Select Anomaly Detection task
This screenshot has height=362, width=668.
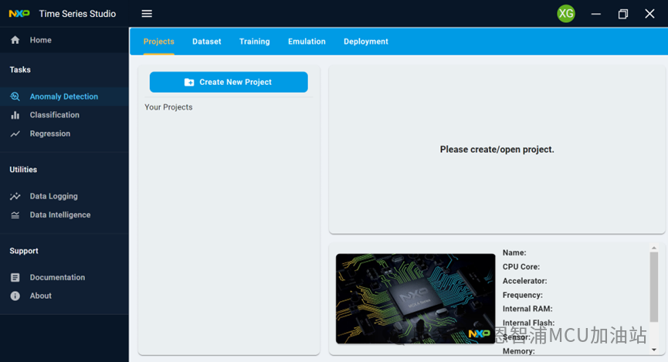pyautogui.click(x=64, y=96)
